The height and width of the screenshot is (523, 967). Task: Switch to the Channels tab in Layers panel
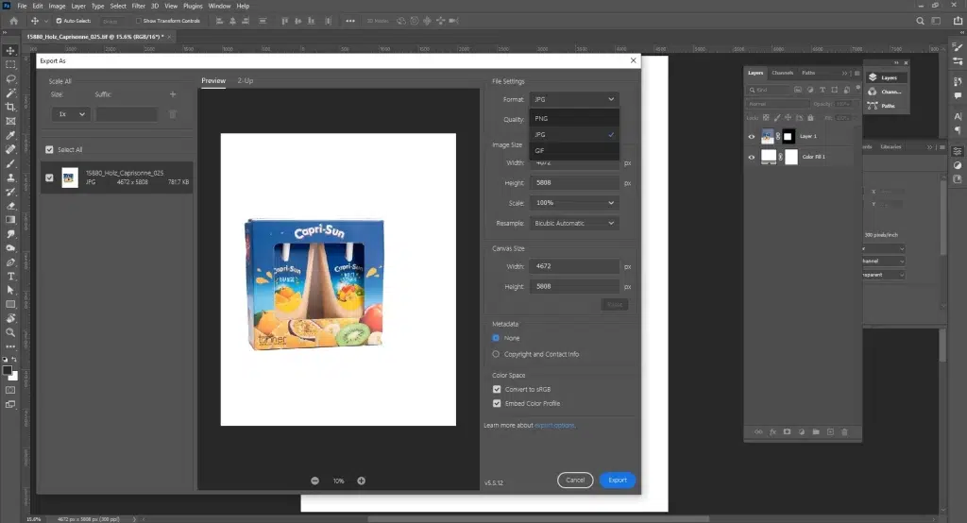[783, 73]
